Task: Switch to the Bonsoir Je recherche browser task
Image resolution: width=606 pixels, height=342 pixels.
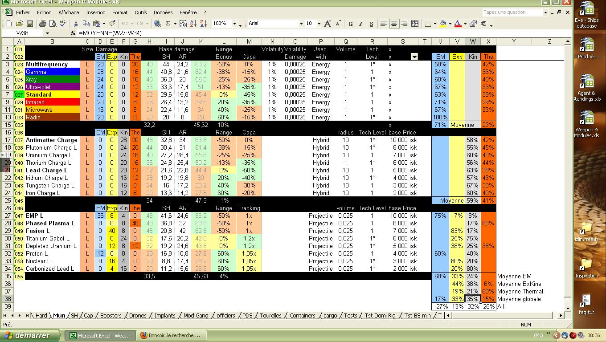Action: [172, 335]
